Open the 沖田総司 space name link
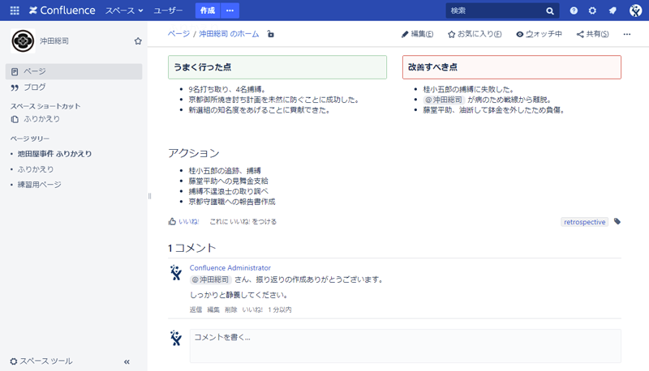The width and height of the screenshot is (649, 371). [x=54, y=41]
